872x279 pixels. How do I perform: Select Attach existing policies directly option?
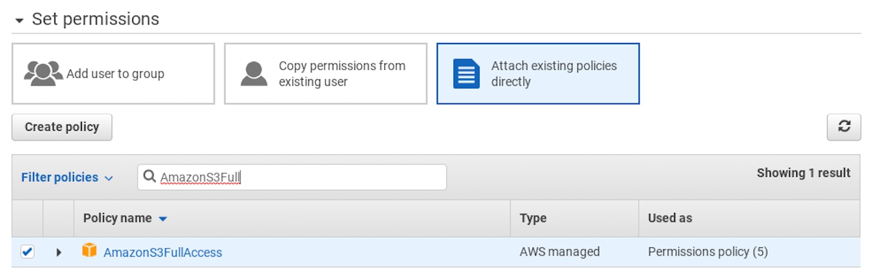pos(554,73)
